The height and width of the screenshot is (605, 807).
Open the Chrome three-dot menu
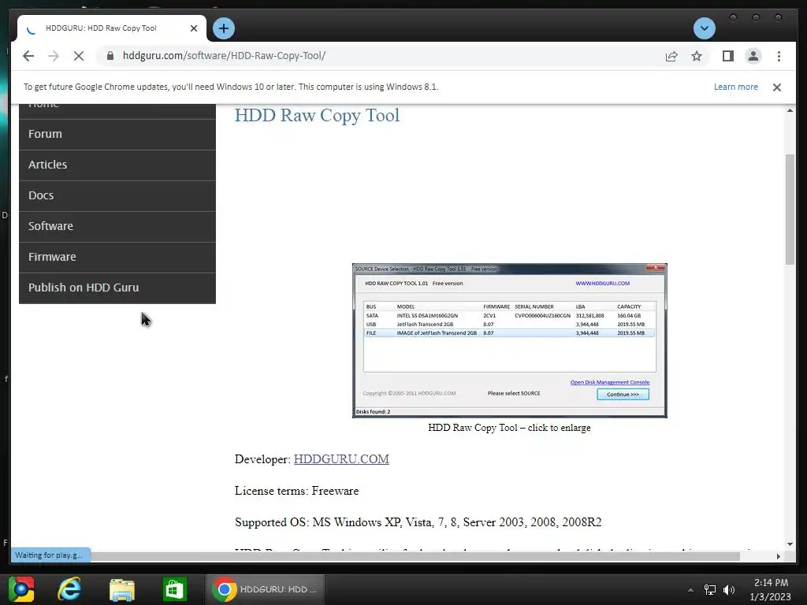pyautogui.click(x=779, y=56)
